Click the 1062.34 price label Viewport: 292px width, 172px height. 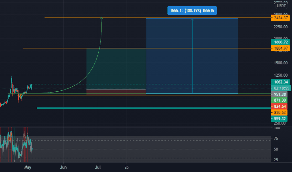coord(280,82)
